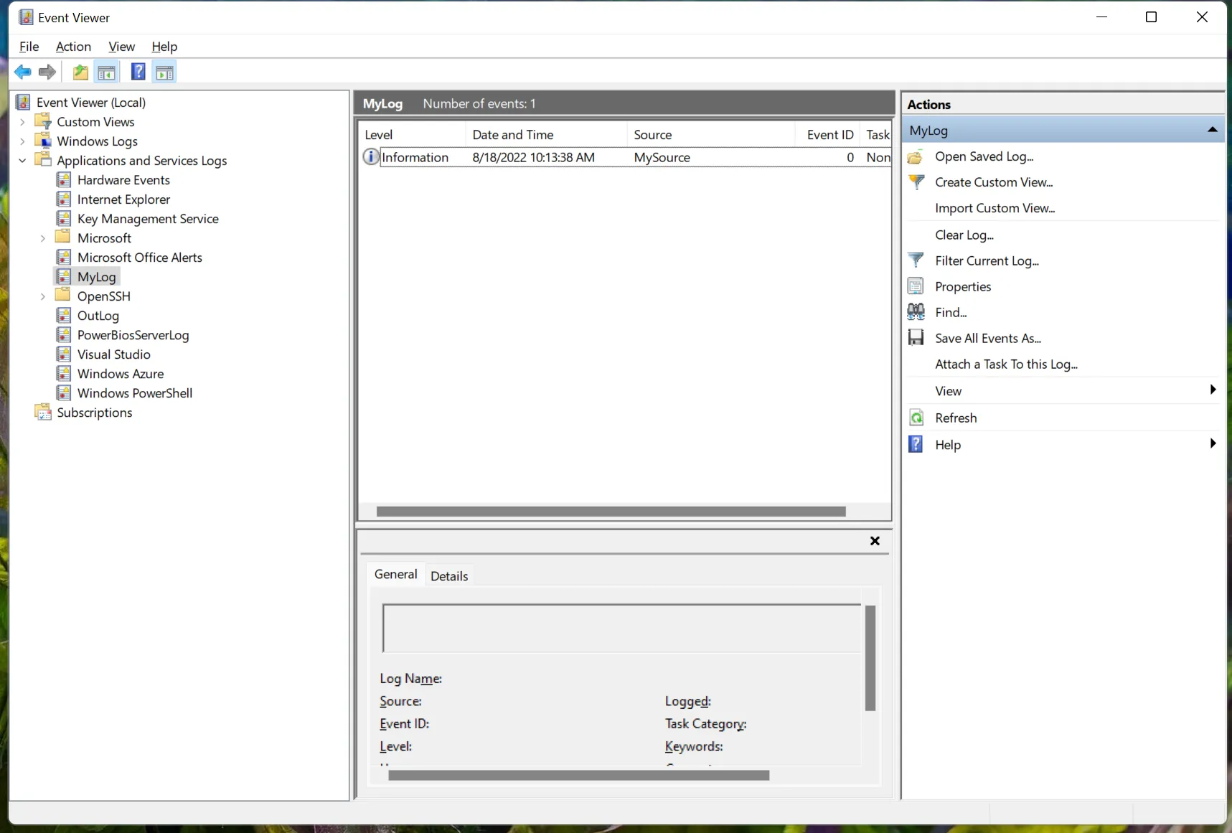This screenshot has height=833, width=1232.
Task: Open the Action menu
Action: tap(73, 47)
